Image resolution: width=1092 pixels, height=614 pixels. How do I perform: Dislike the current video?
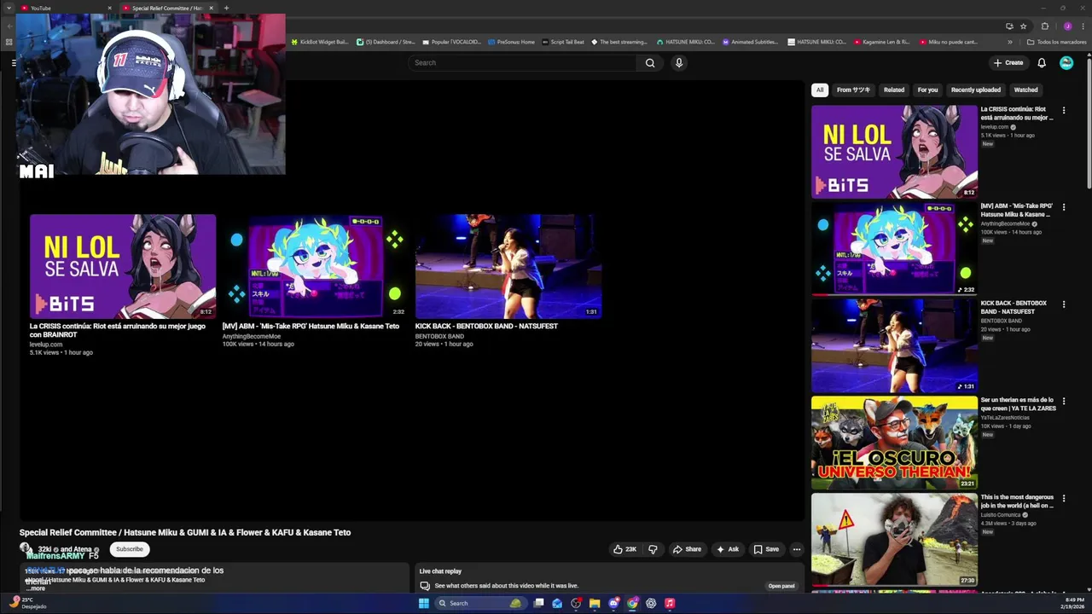click(653, 549)
